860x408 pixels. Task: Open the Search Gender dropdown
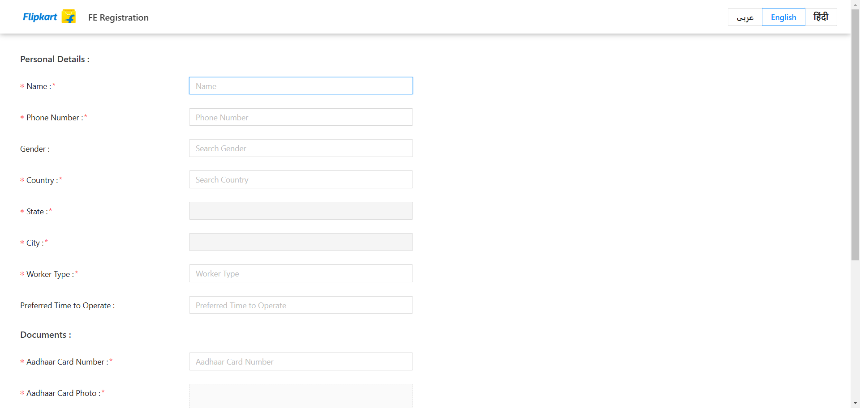(x=301, y=149)
